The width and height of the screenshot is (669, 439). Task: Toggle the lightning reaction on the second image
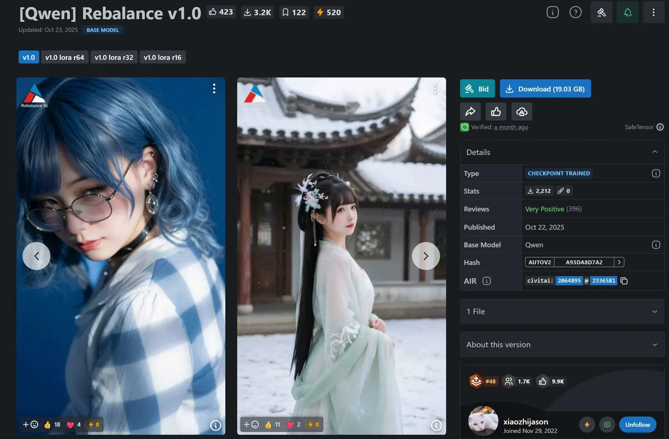tap(310, 424)
